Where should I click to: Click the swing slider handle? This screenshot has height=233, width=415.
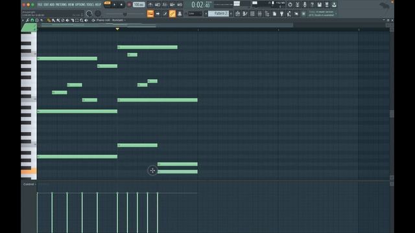point(125,14)
